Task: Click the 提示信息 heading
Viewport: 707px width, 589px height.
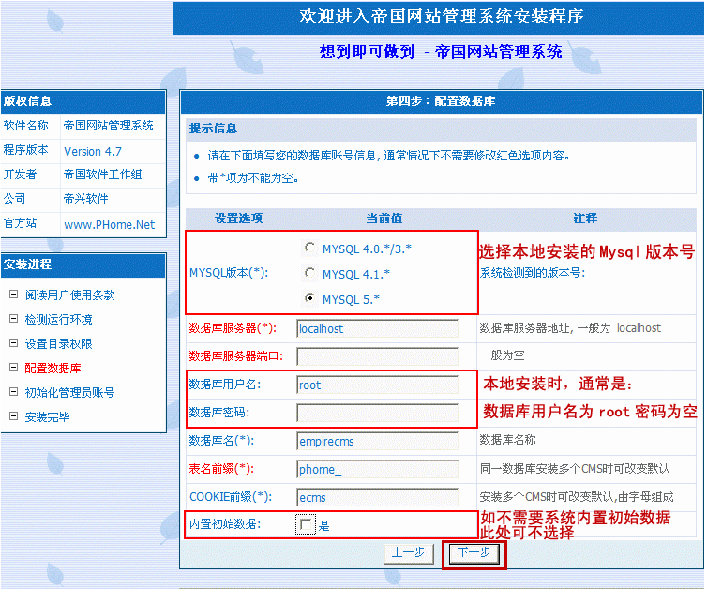Action: click(x=213, y=128)
